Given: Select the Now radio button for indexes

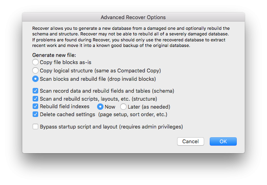Looking at the screenshot, I should point(100,107).
